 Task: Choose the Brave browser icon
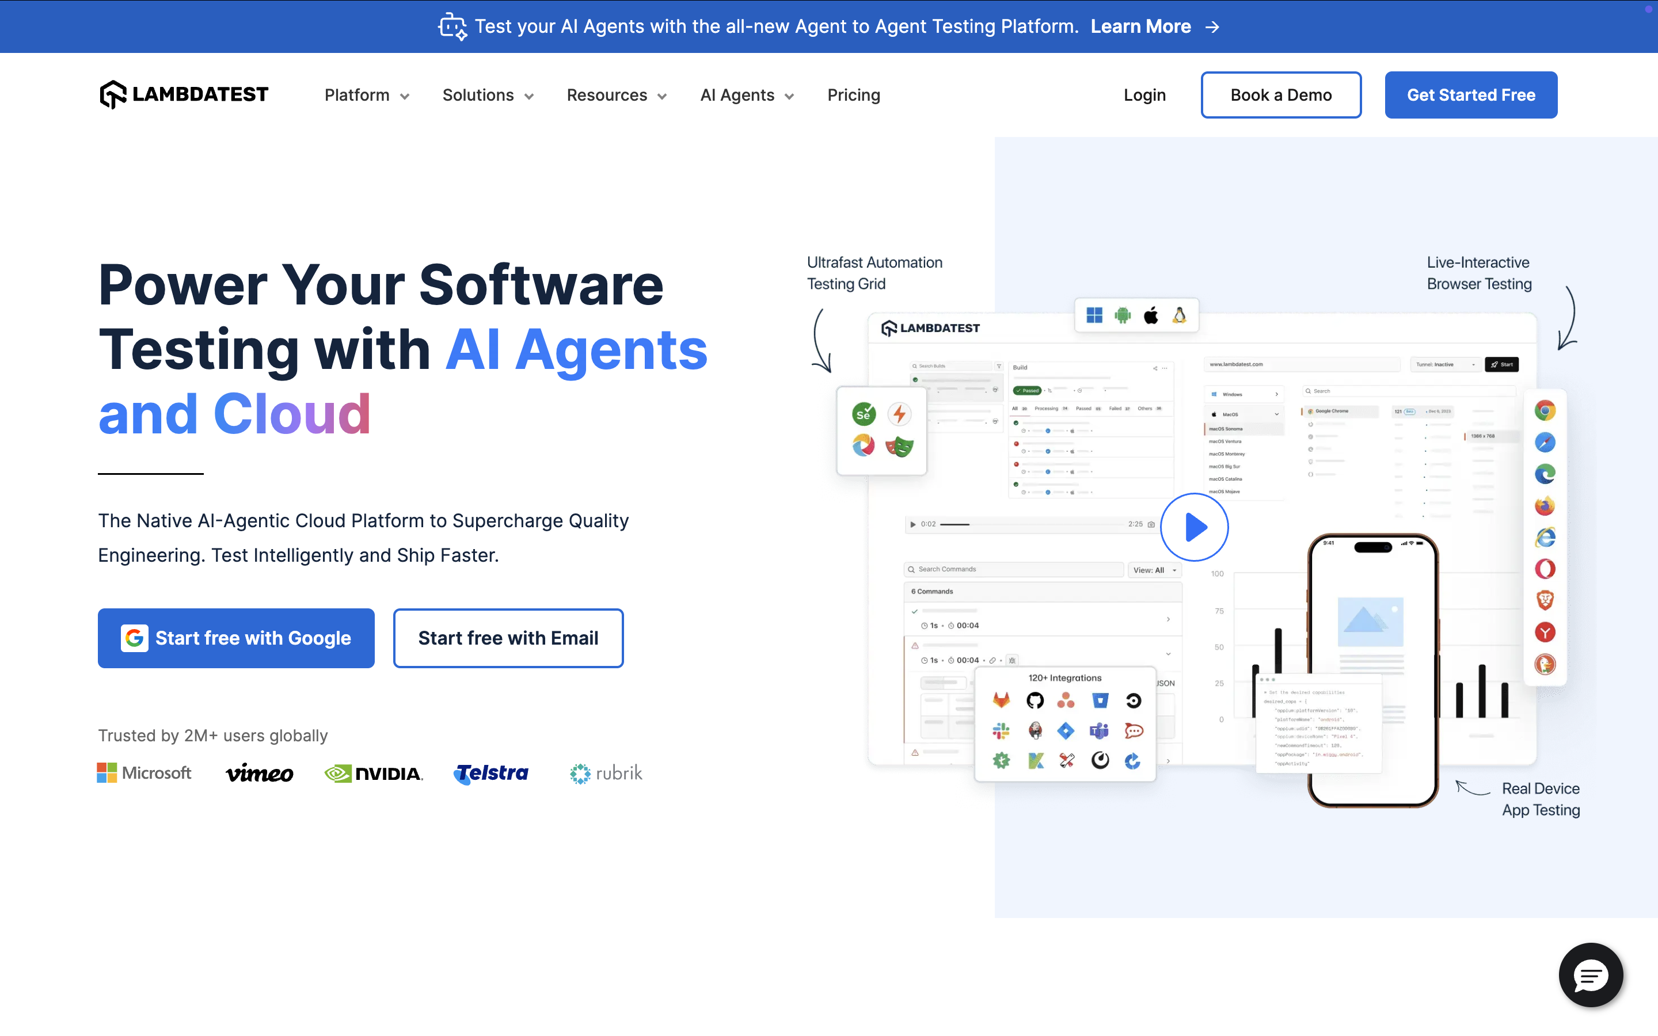(x=1545, y=600)
